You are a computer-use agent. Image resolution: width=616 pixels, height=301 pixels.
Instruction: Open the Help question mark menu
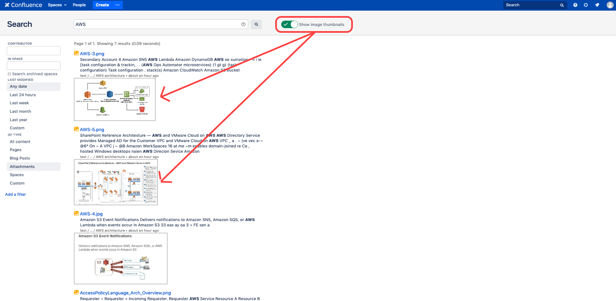coord(575,5)
